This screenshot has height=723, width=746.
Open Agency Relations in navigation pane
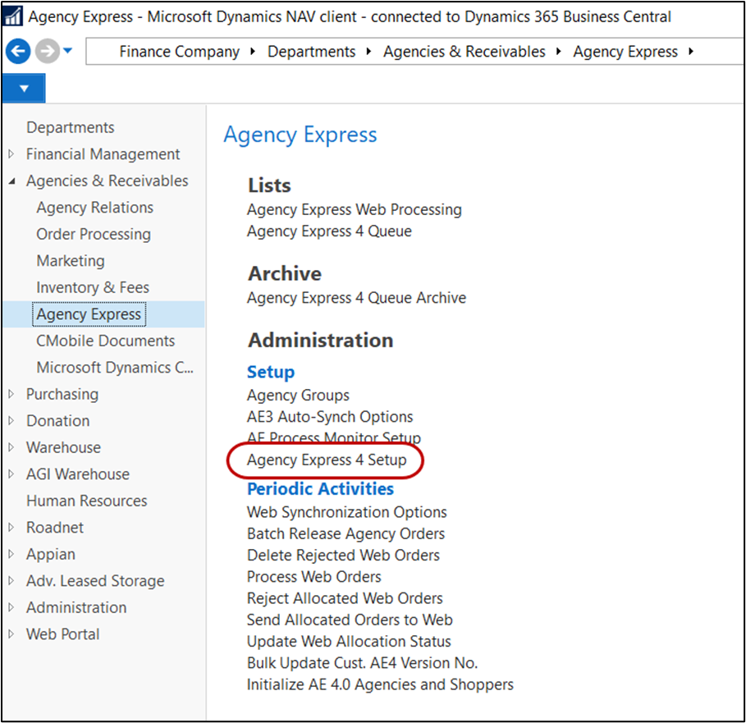point(94,208)
